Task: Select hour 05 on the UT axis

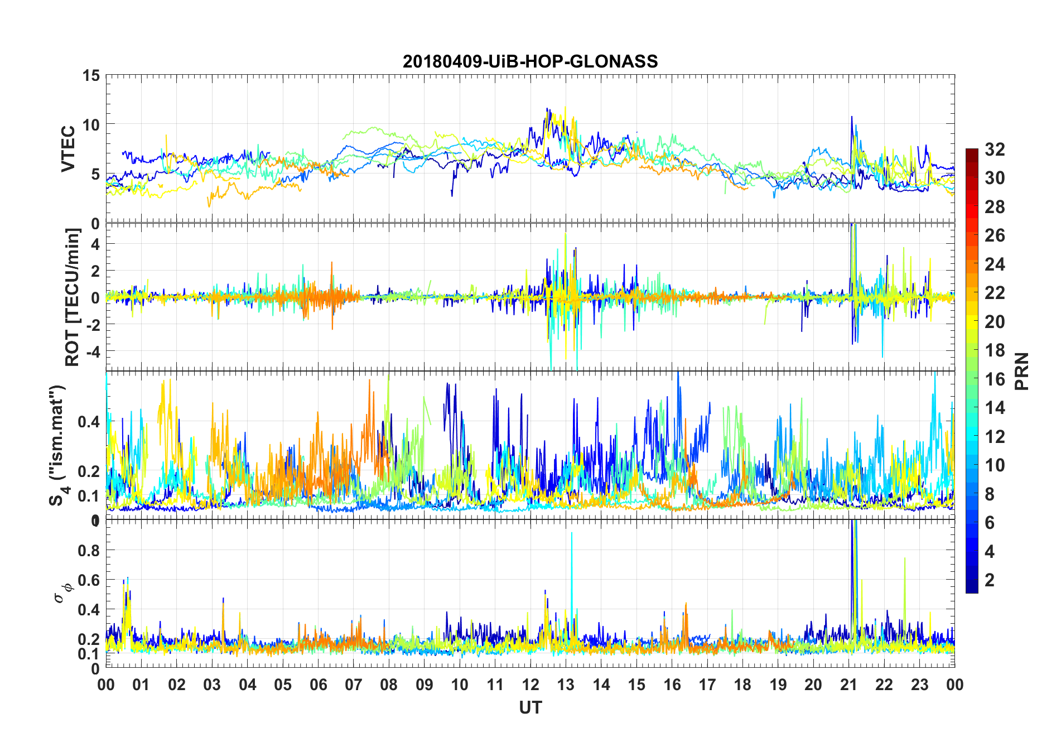Action: coord(283,684)
